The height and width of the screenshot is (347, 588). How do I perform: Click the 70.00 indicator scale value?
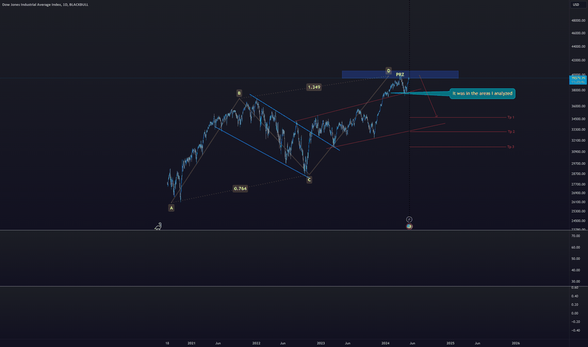tap(575, 236)
